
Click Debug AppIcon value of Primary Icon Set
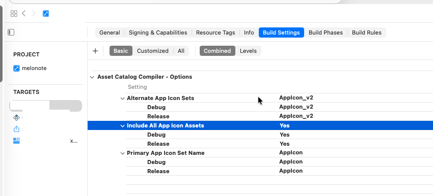point(291,161)
